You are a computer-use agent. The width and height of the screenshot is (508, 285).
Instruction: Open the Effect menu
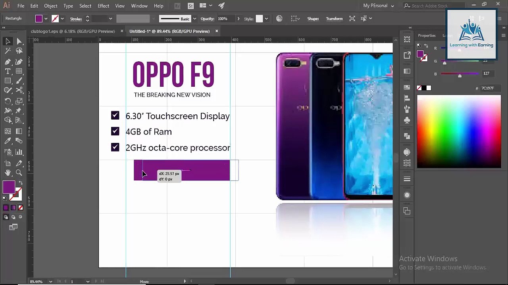pos(103,6)
